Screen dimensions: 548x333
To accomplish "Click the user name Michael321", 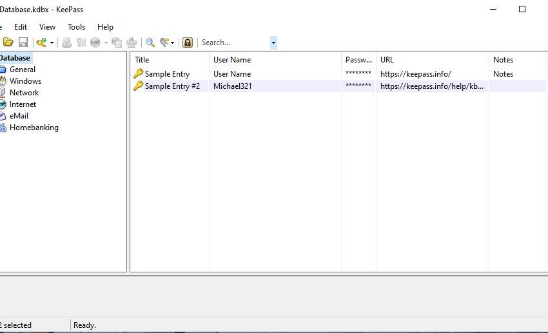I will point(232,86).
